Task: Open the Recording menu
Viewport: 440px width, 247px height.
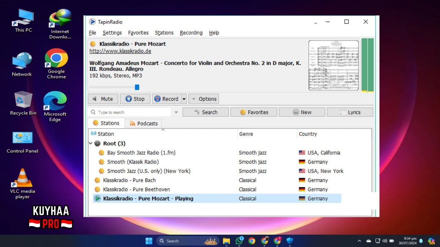Action: tap(191, 33)
